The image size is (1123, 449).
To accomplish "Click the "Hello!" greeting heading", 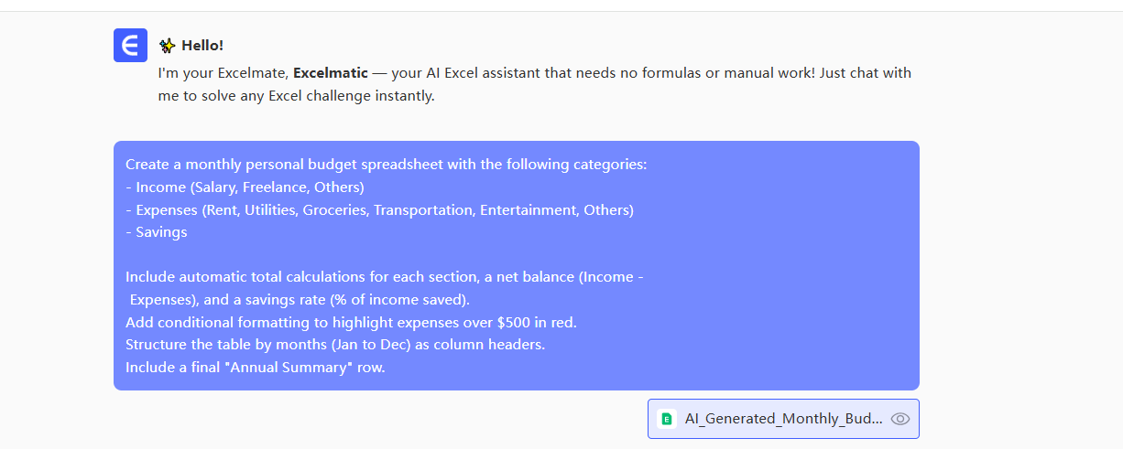I will [x=202, y=45].
